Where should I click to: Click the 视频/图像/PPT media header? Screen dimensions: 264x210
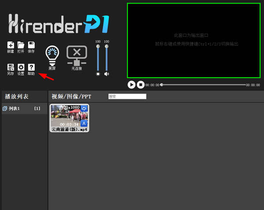click(x=71, y=97)
